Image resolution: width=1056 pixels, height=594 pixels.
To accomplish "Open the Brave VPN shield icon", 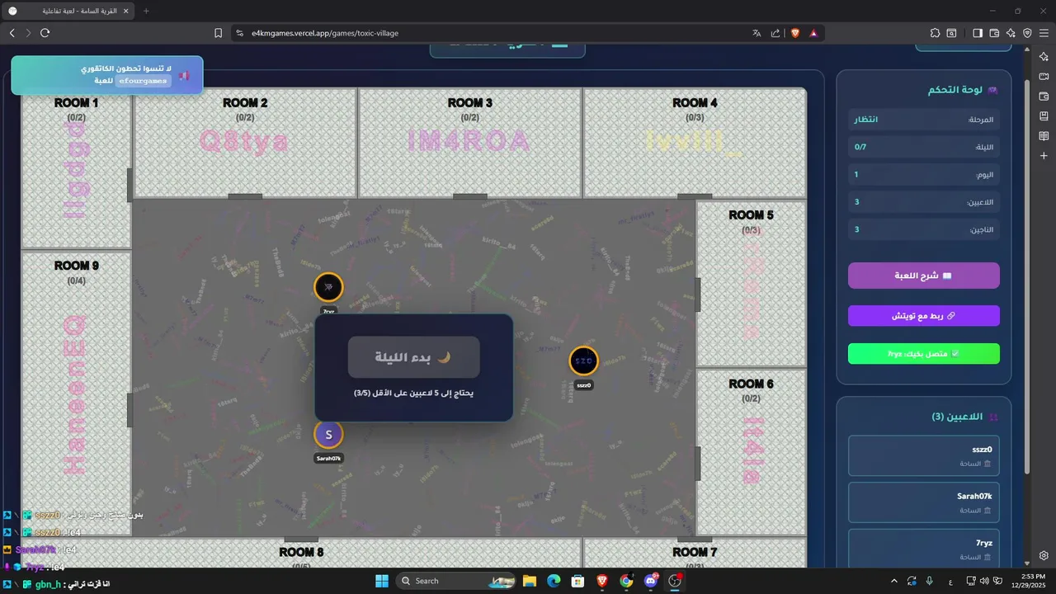I will [x=1027, y=33].
